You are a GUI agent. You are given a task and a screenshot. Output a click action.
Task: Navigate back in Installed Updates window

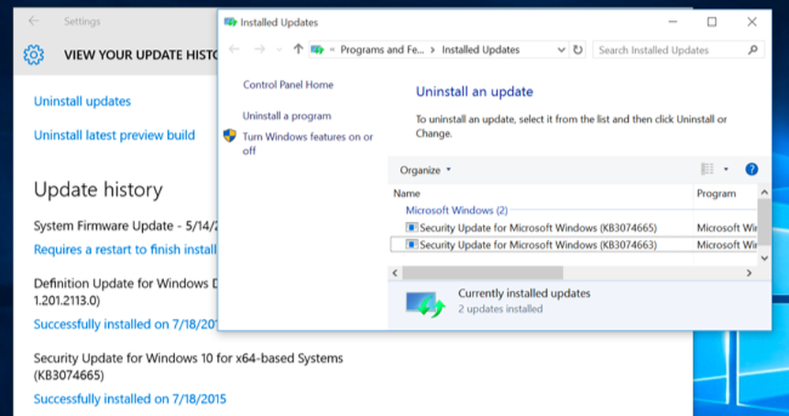point(234,50)
